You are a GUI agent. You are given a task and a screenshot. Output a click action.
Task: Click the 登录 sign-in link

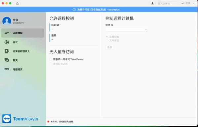click(16, 20)
